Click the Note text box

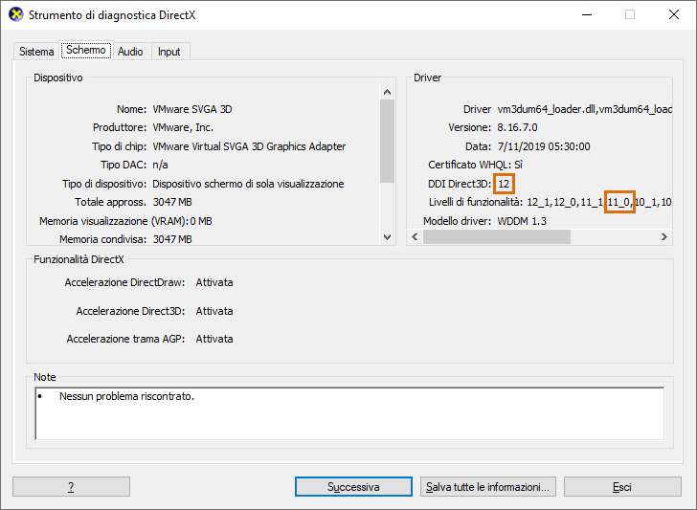(x=349, y=413)
